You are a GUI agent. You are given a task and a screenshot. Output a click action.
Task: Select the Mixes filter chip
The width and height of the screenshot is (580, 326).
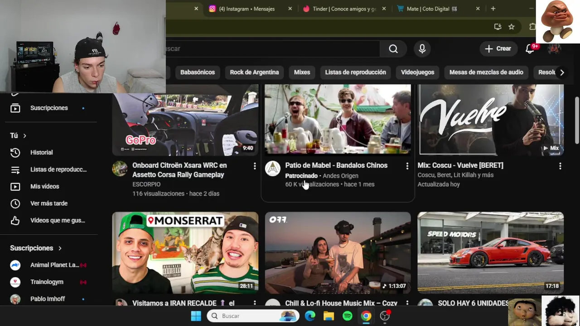302,72
